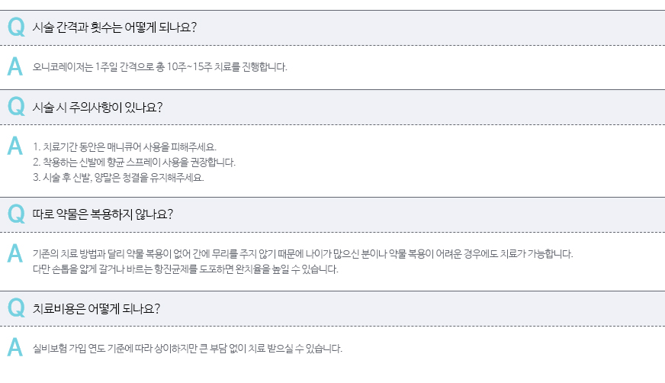Expand the question 시술 간격과 횟수는 어떻게 되나요?

115,27
